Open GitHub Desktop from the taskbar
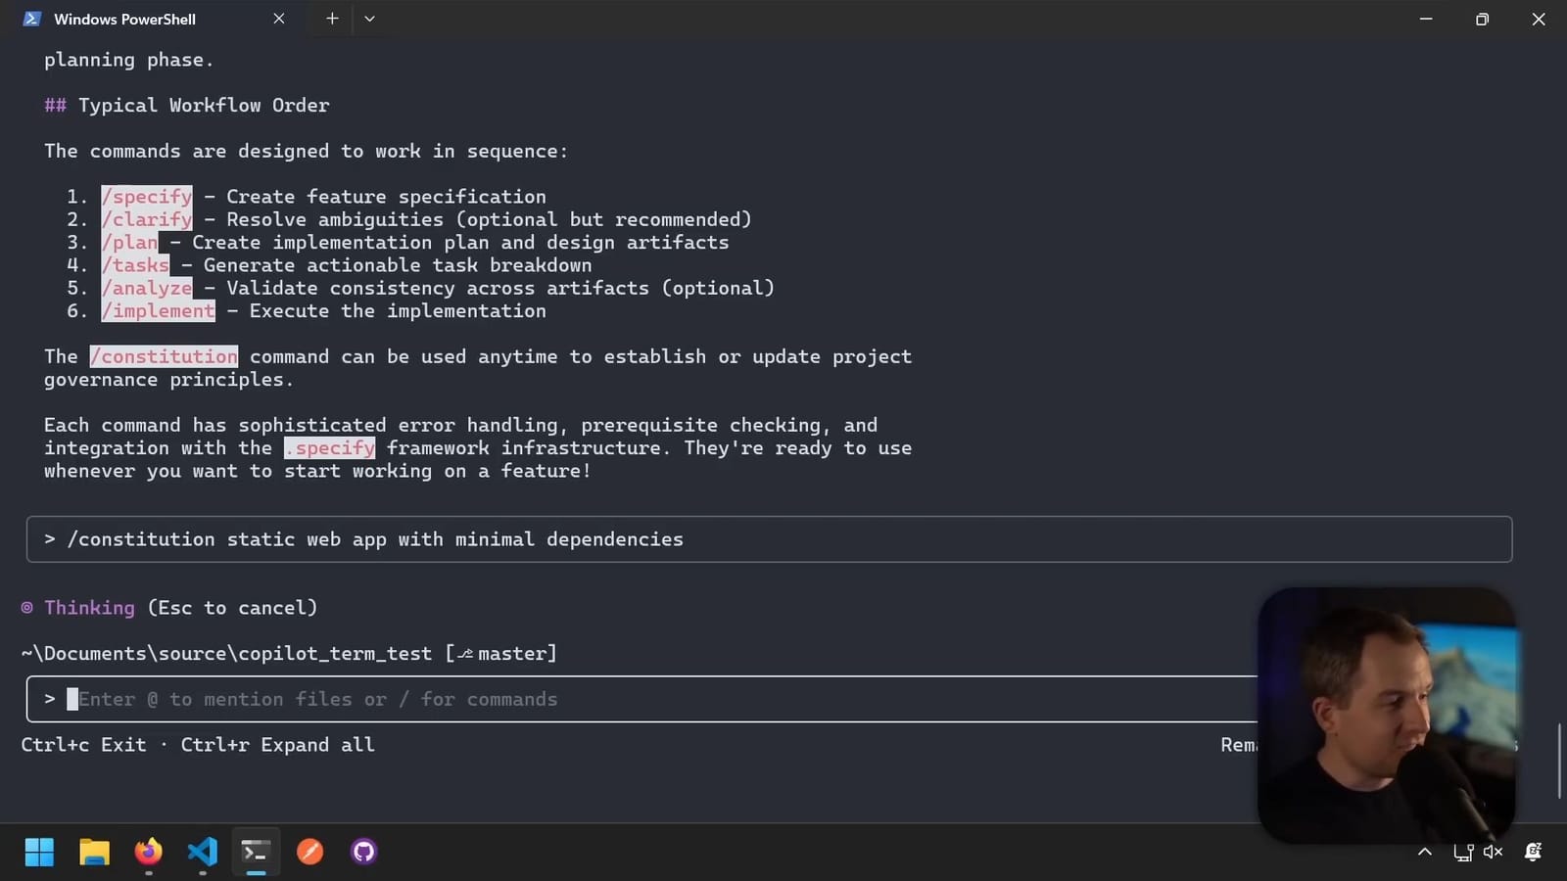The height and width of the screenshot is (881, 1567). click(x=362, y=852)
